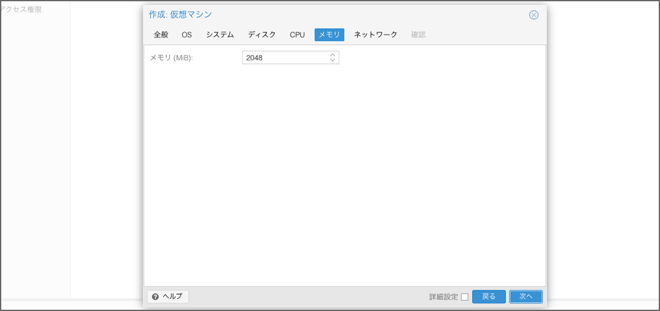The height and width of the screenshot is (311, 660).
Task: Close the 作成: 仮想マシン dialog
Action: click(534, 15)
